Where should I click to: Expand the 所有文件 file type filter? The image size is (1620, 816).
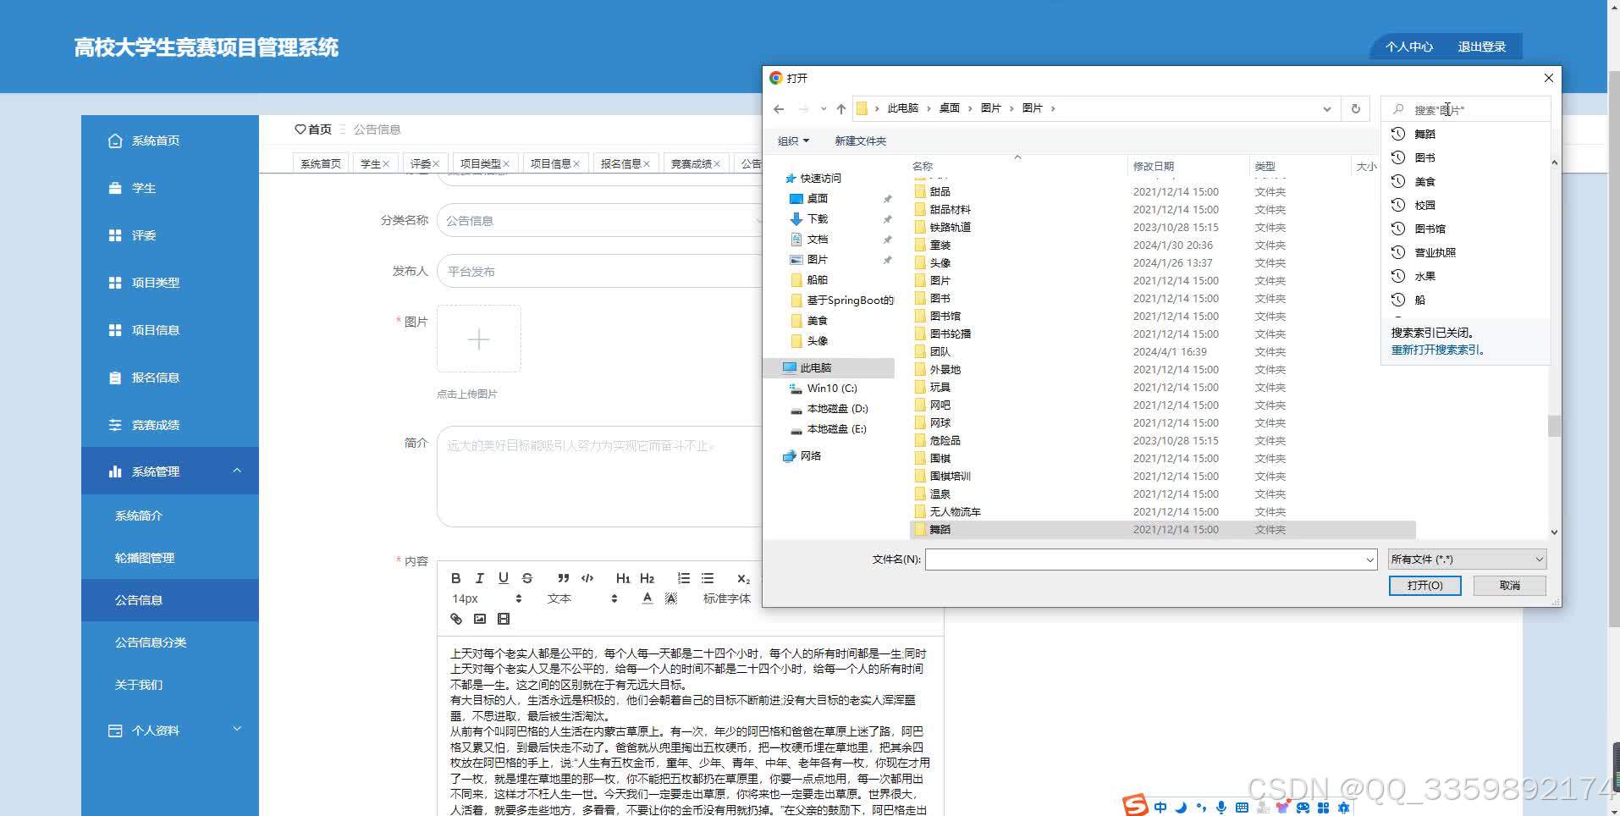(x=1467, y=559)
